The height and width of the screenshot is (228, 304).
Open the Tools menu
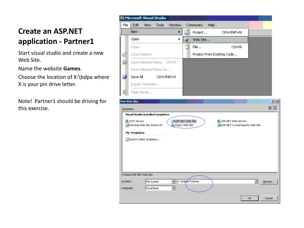[x=160, y=25]
